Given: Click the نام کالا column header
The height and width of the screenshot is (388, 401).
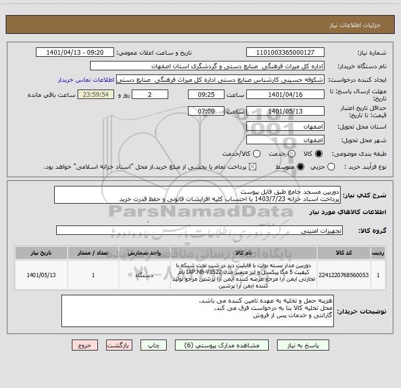Looking at the screenshot, I should pyautogui.click(x=244, y=253).
